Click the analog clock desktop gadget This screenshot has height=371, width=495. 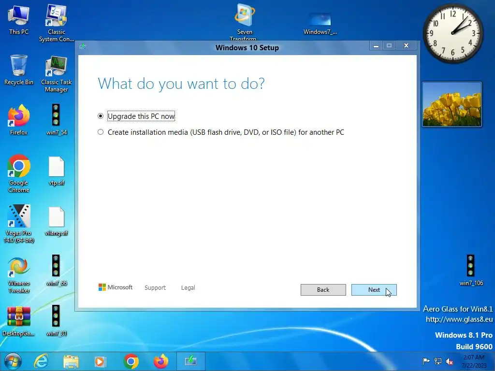pos(452,33)
